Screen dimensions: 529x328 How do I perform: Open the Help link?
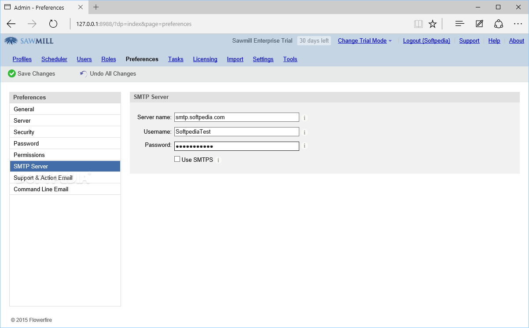pyautogui.click(x=494, y=40)
